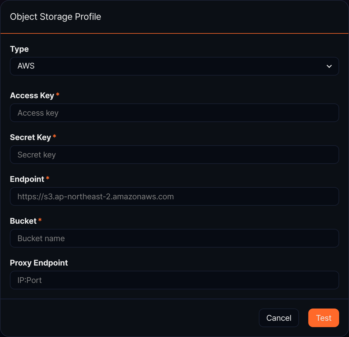Click the "Secret Key" field label
Viewport: 349px width, 337px height.
pos(31,137)
